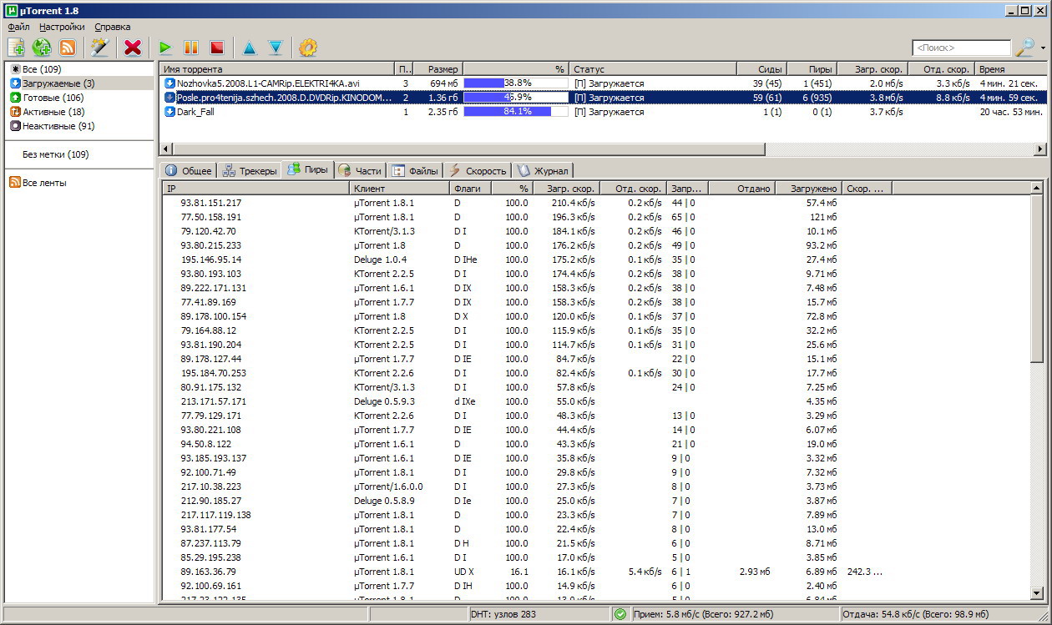
Task: Sort peers by Загружено column header
Action: (808, 189)
